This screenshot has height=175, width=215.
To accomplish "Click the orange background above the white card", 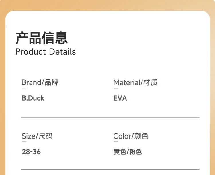I will 107,5.
